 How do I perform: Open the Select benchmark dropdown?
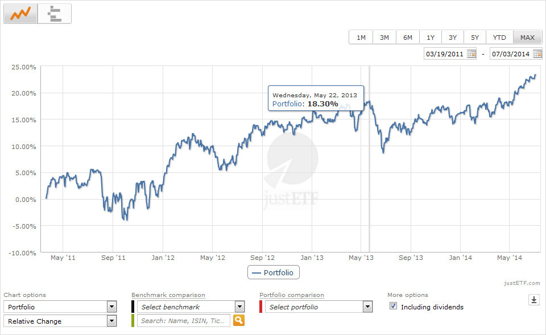[x=239, y=307]
